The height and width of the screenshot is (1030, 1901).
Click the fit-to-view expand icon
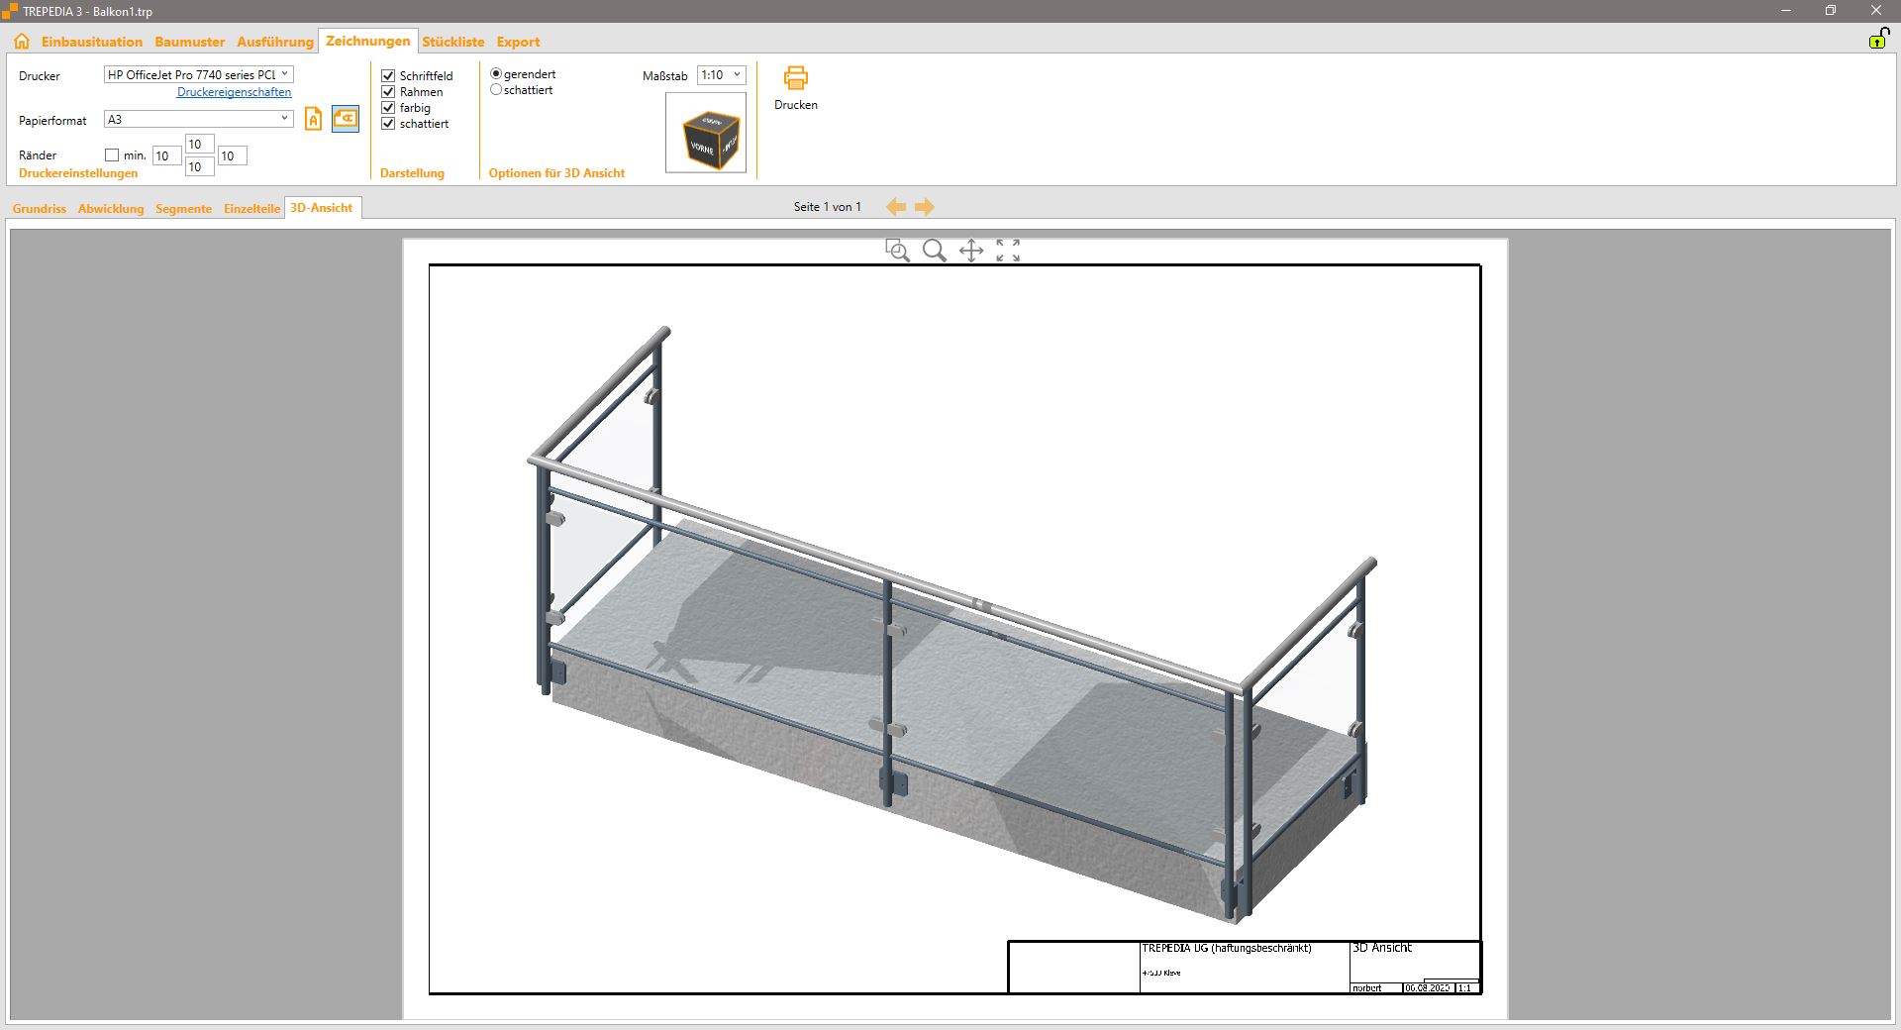[1008, 251]
